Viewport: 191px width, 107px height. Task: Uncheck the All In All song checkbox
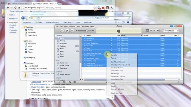coord(85,51)
